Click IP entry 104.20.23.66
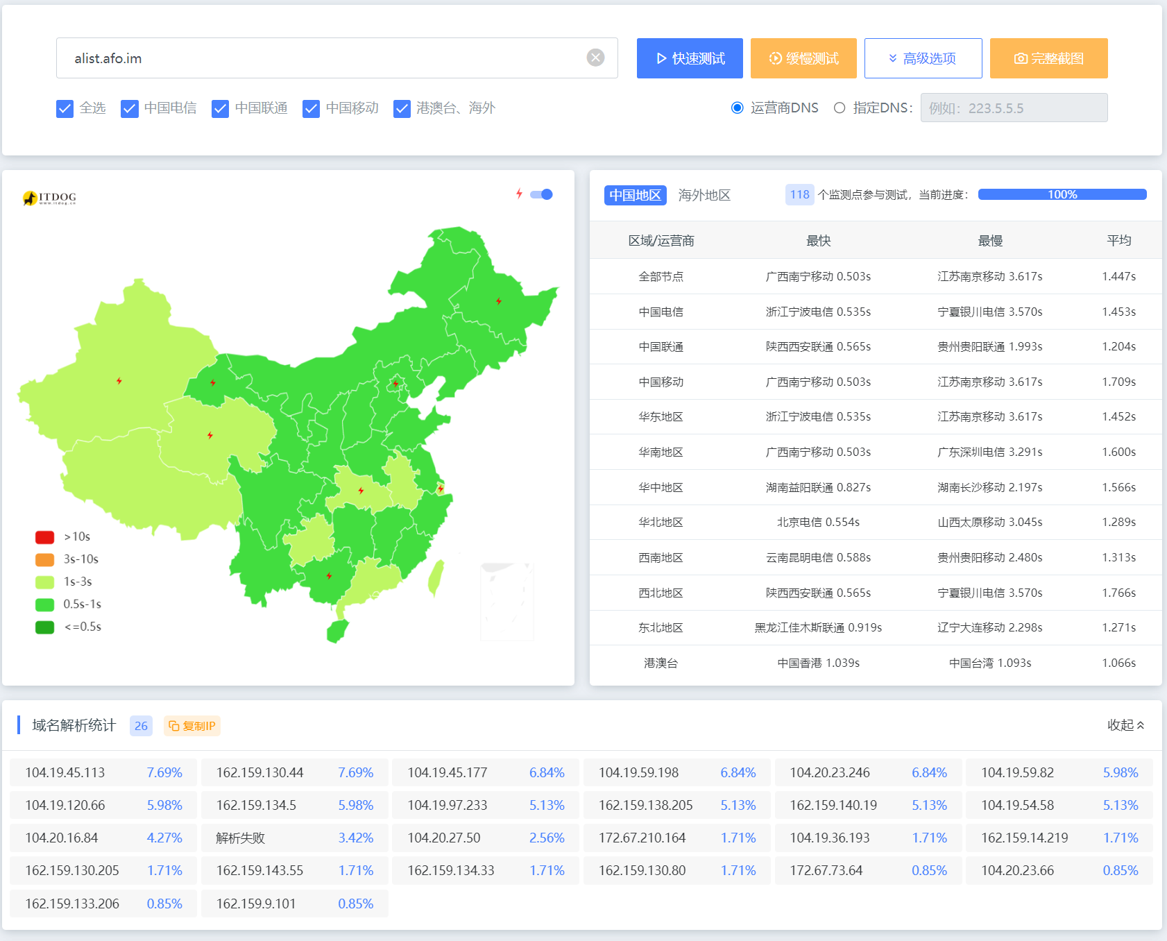 click(1059, 870)
